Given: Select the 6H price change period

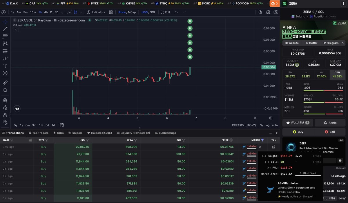Looking at the screenshot, I should click(321, 74).
